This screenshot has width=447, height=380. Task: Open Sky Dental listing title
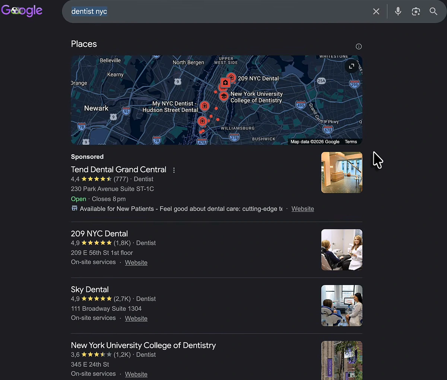[90, 289]
